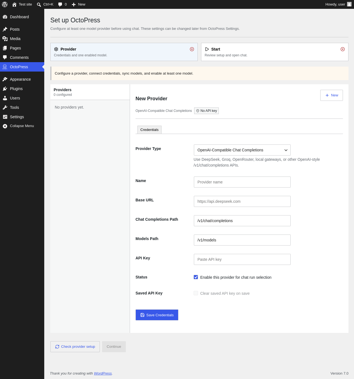The image size is (354, 379).
Task: Edit the Models Path field
Action: click(242, 240)
